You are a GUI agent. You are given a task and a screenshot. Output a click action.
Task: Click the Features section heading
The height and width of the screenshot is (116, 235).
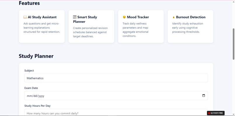point(29,3)
